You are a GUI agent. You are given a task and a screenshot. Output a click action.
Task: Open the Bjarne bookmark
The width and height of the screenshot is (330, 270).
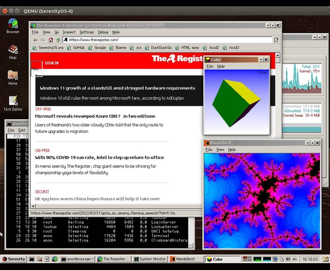pos(118,48)
